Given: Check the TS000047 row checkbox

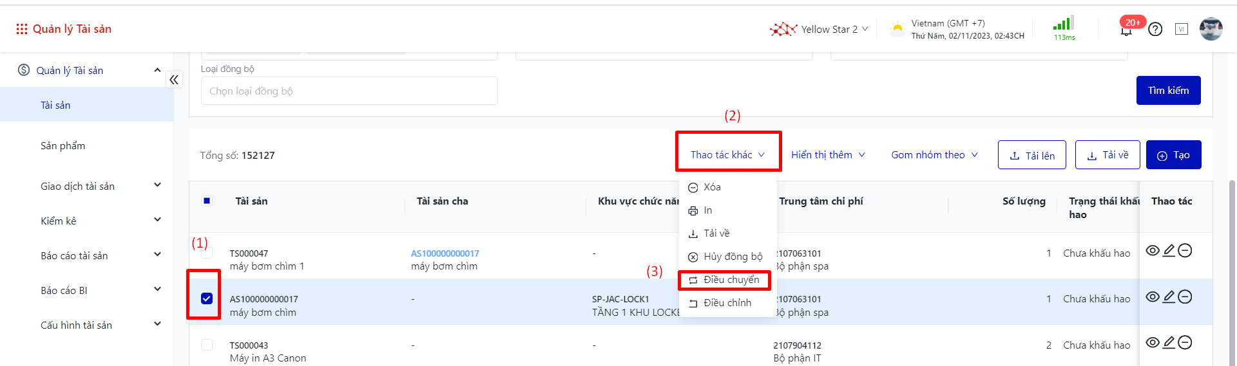Looking at the screenshot, I should (x=207, y=253).
